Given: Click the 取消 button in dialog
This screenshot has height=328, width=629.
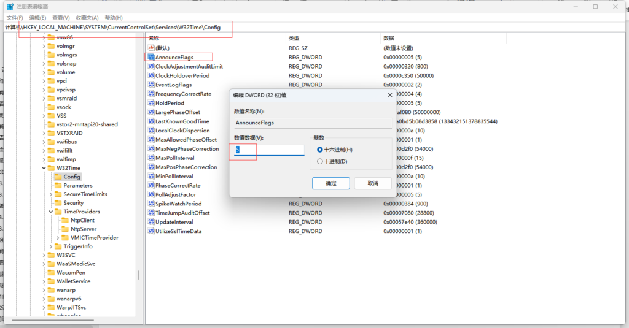Looking at the screenshot, I should tap(372, 183).
